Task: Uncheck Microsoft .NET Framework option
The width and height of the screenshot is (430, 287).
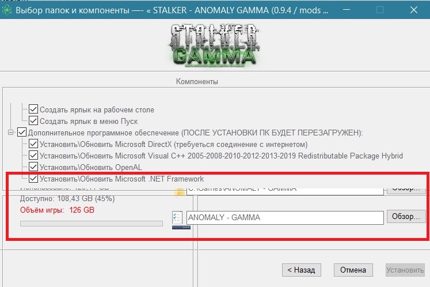Action: tap(33, 179)
